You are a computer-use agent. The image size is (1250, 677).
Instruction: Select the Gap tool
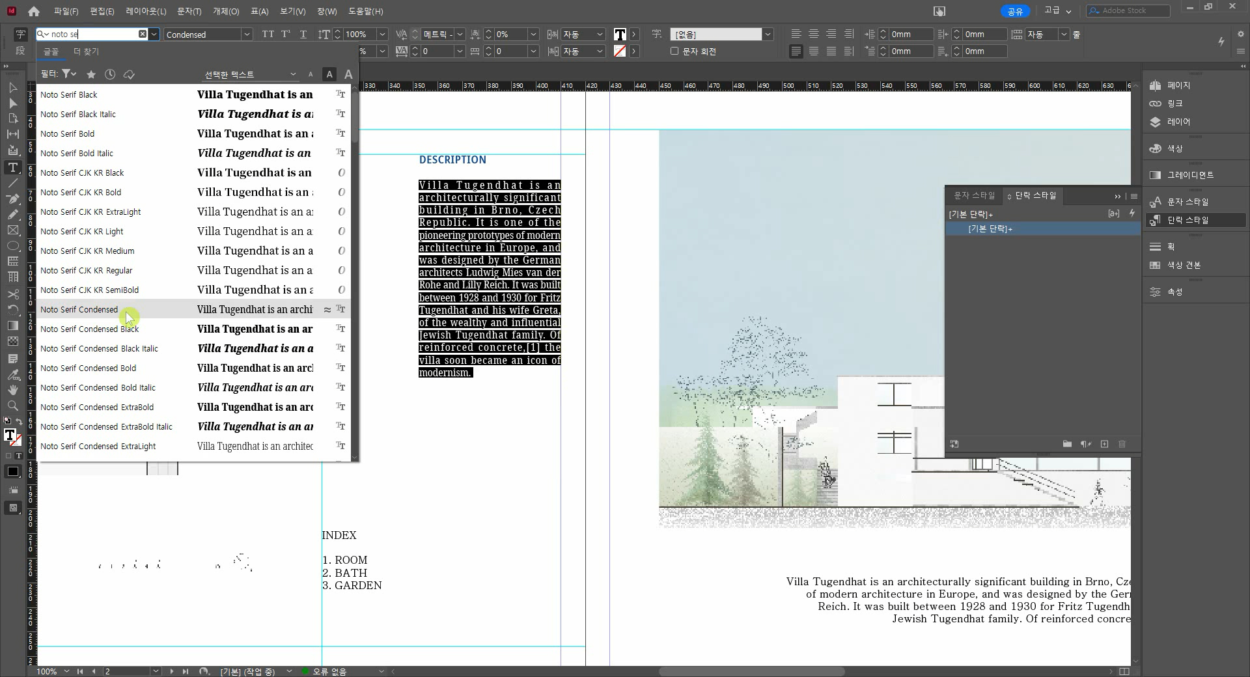coord(12,134)
